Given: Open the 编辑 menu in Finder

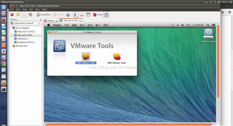Looking at the screenshot, I should coord(74,25).
